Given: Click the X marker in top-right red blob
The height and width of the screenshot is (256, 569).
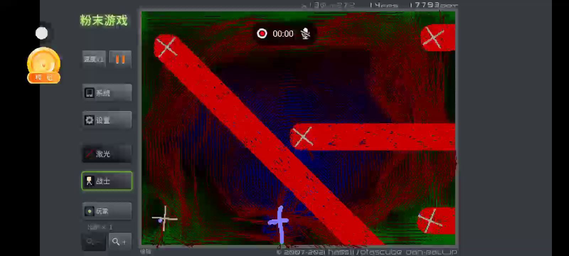Looking at the screenshot, I should click(x=433, y=38).
